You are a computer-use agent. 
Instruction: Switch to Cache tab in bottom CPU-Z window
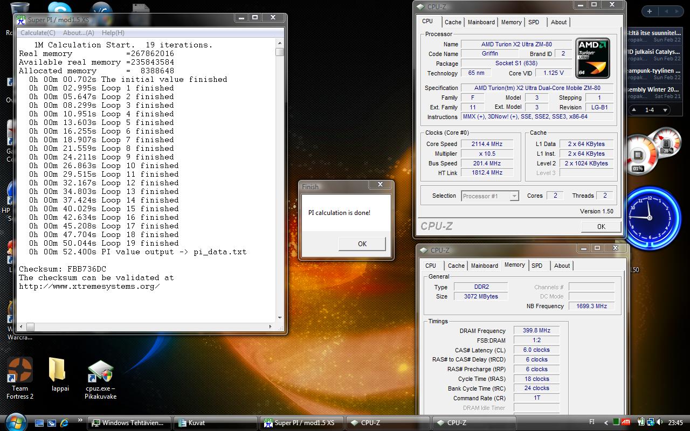coord(456,266)
